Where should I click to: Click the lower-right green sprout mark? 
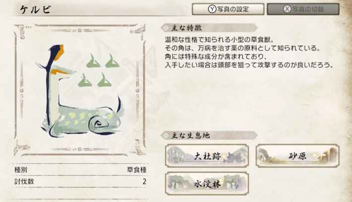click(x=105, y=80)
